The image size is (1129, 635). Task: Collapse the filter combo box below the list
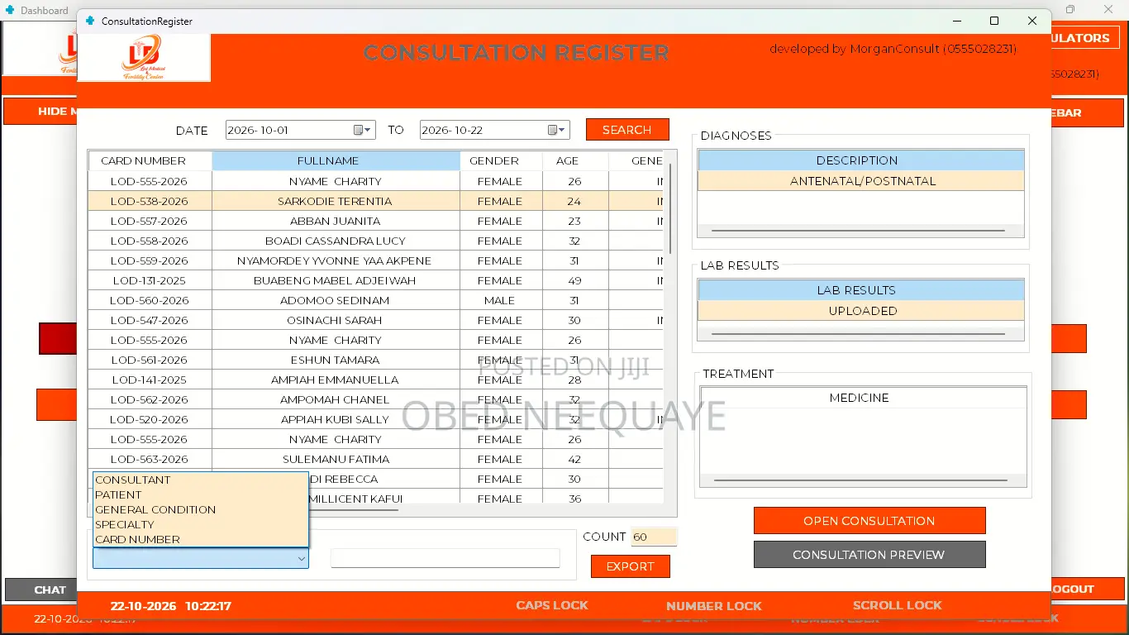301,559
